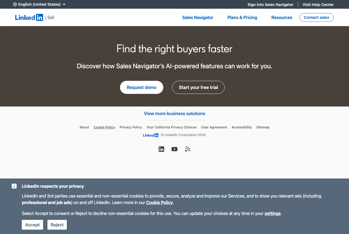Image resolution: width=349 pixels, height=234 pixels.
Task: Open Your California Privacy Choices link
Action: click(172, 127)
